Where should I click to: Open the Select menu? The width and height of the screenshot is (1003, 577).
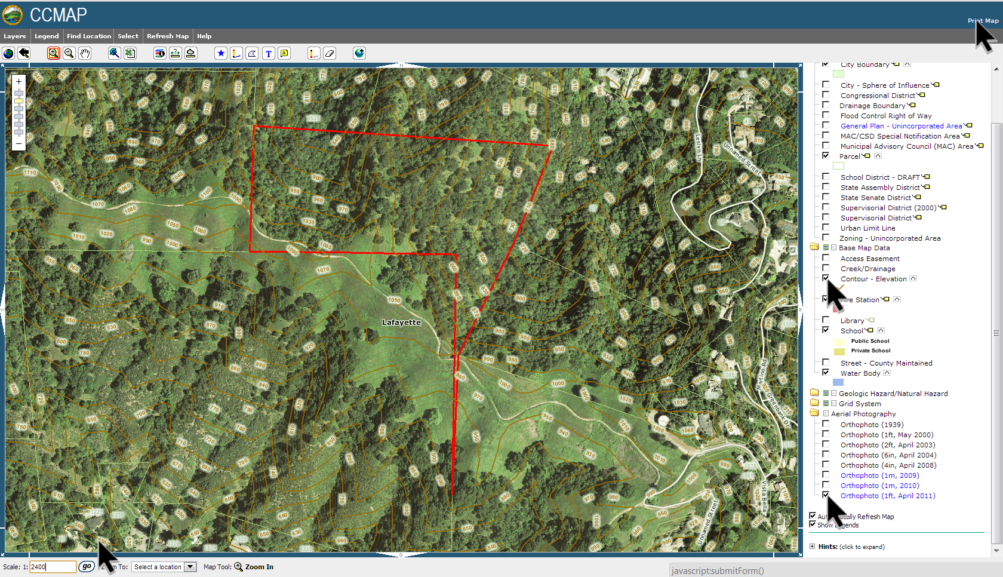(128, 36)
